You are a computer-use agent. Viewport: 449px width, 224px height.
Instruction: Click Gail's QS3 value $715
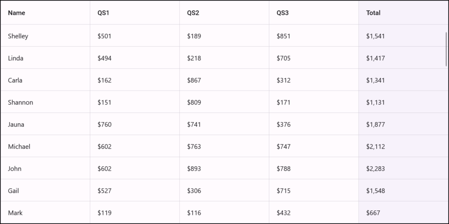(x=283, y=191)
